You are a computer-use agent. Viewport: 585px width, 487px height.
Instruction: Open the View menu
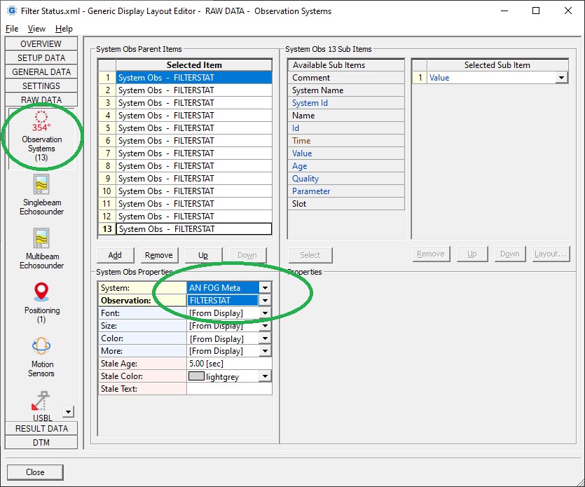tap(36, 29)
